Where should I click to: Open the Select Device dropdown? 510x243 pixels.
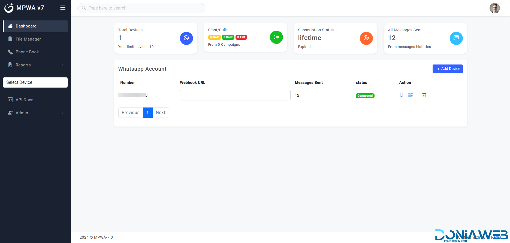(35, 82)
